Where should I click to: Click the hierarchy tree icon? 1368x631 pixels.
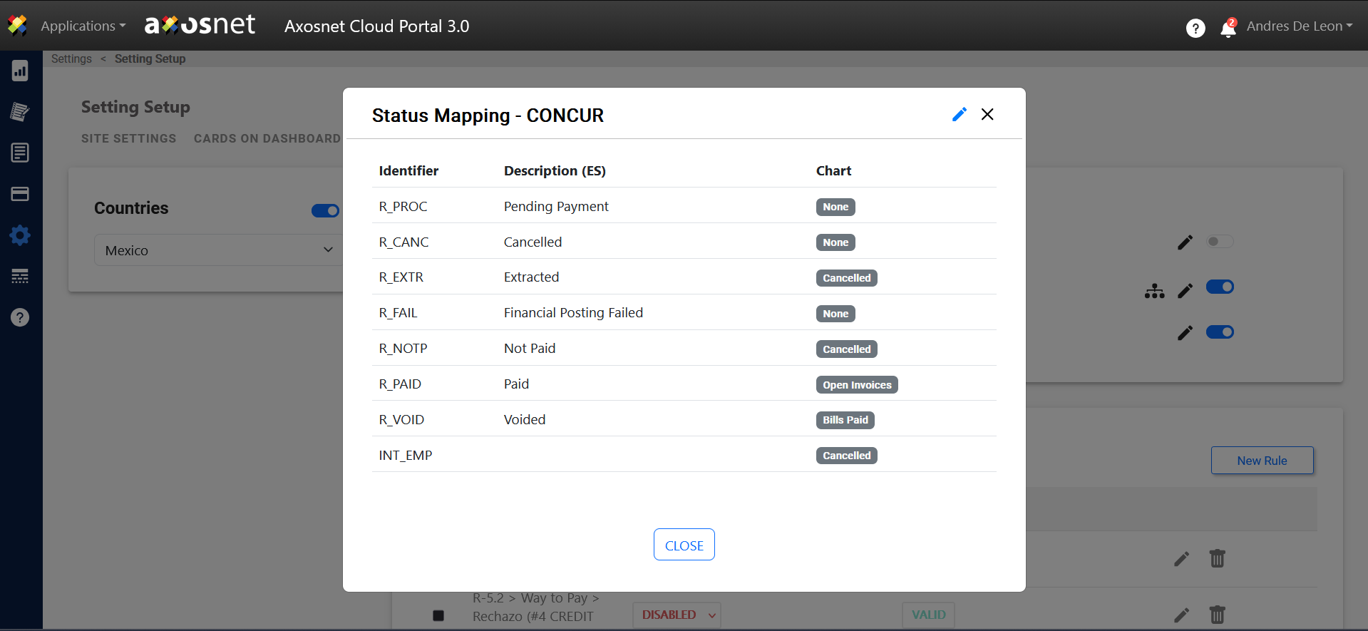pos(1154,290)
